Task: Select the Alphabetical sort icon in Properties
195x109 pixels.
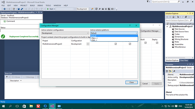Action: pyautogui.click(x=170, y=71)
